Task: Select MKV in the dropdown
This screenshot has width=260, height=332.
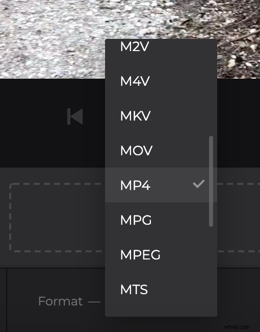Action: [x=161, y=115]
